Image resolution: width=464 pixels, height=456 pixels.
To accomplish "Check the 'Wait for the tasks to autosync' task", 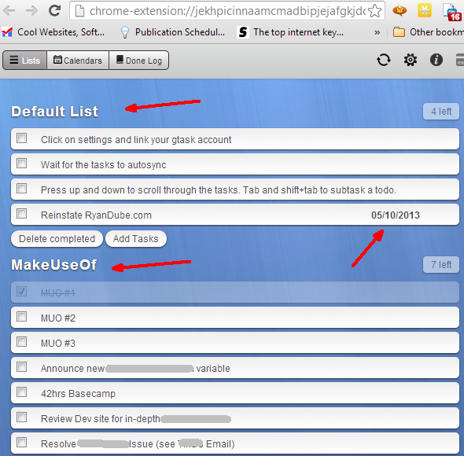I will (x=21, y=164).
